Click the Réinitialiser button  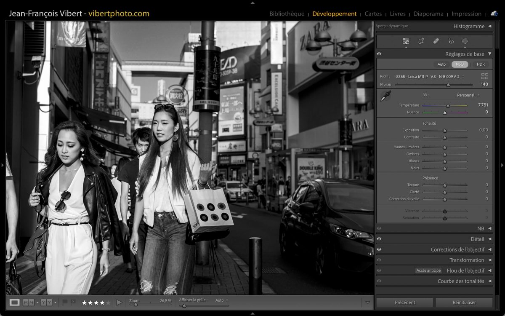pos(464,303)
